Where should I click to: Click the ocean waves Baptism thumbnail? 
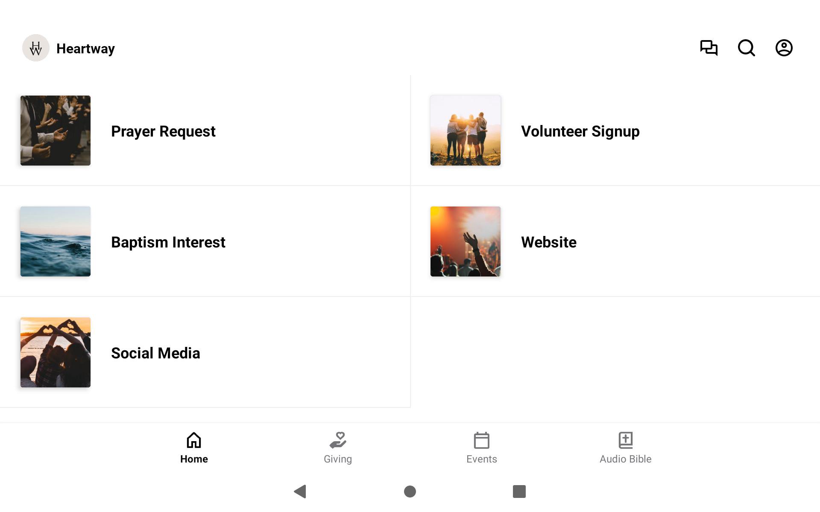point(56,241)
